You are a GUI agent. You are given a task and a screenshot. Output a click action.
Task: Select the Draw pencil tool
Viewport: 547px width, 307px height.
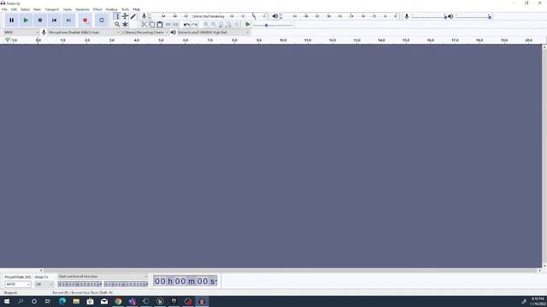pos(133,16)
